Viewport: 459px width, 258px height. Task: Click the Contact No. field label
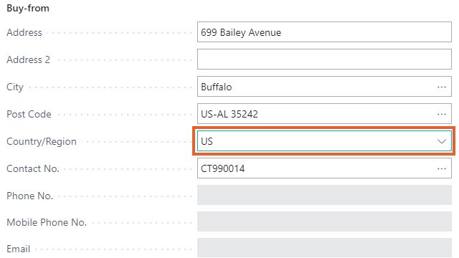pyautogui.click(x=33, y=169)
